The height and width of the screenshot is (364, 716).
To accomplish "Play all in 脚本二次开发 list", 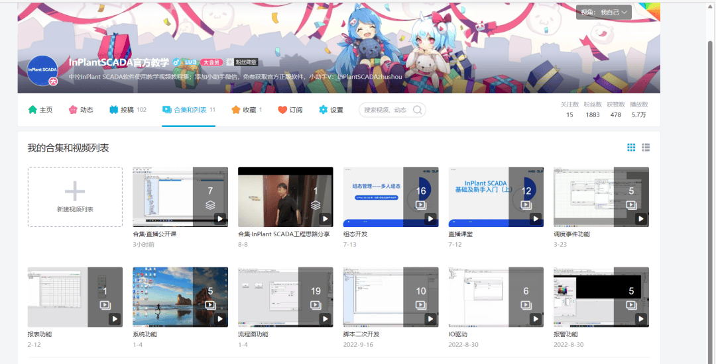I will click(x=431, y=319).
